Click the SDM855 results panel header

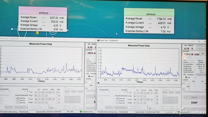coord(149,12)
